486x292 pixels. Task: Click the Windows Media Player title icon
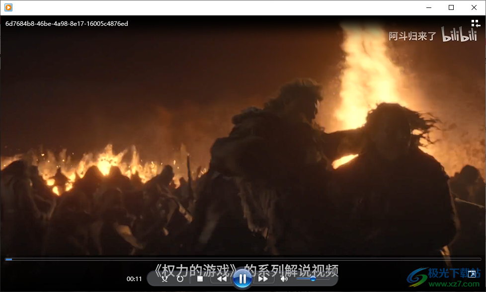pyautogui.click(x=8, y=7)
